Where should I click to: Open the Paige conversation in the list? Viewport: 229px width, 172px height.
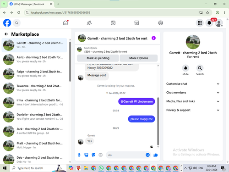pyautogui.click(x=34, y=74)
